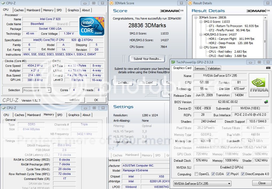This screenshot has width=272, height=189.
Task: Open the NVIDIA GeForce GTX 295 card selector dropdown
Action: pos(202,183)
